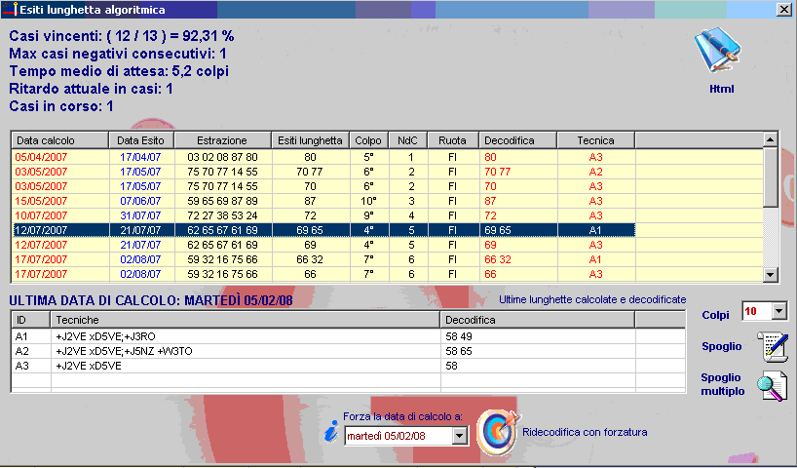The image size is (797, 468).
Task: Click the highlighted 12/07/2007 row with A1
Action: 323,230
